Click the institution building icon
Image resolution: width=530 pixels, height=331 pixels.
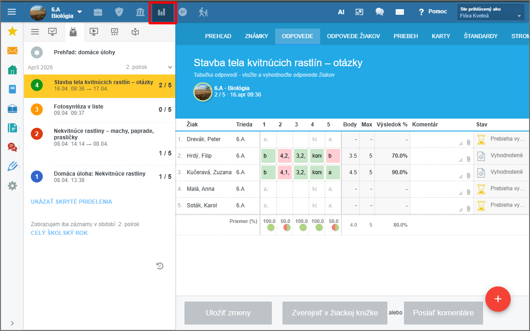(x=140, y=12)
